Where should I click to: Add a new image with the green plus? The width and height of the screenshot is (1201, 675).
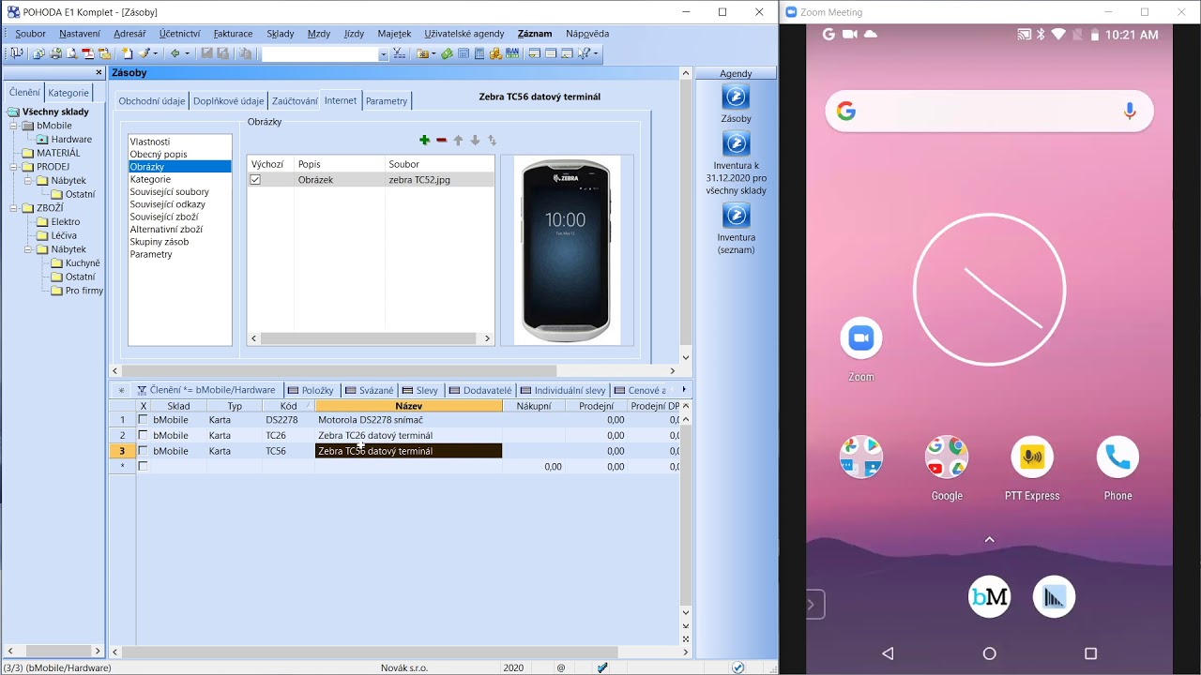(x=424, y=141)
